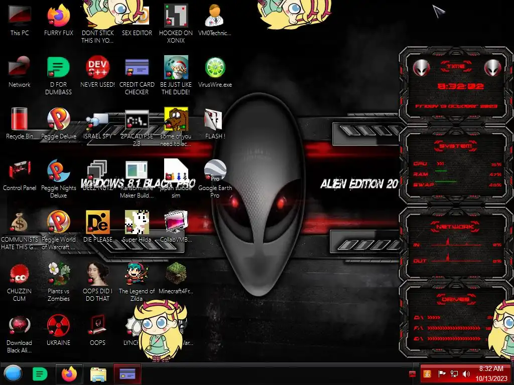Launch Firefox from the taskbar
This screenshot has height=385, width=514.
(69, 374)
